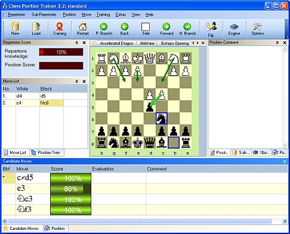Start Training from the toolbar
Viewport: 290px width, 234px height.
point(60,29)
